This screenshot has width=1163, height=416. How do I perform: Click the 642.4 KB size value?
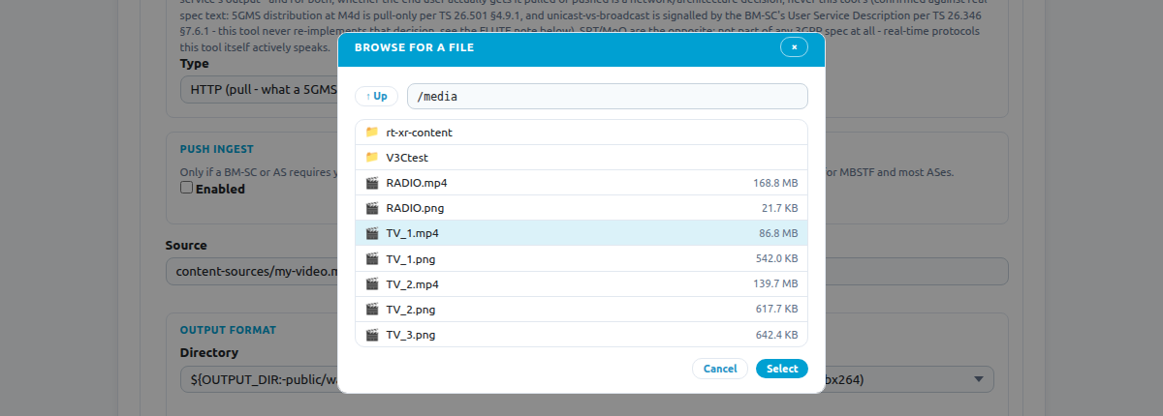coord(777,334)
